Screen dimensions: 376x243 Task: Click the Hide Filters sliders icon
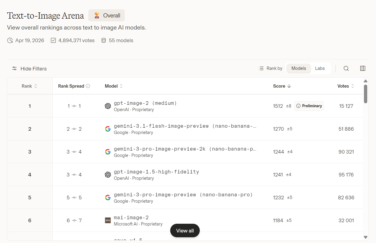[14, 69]
